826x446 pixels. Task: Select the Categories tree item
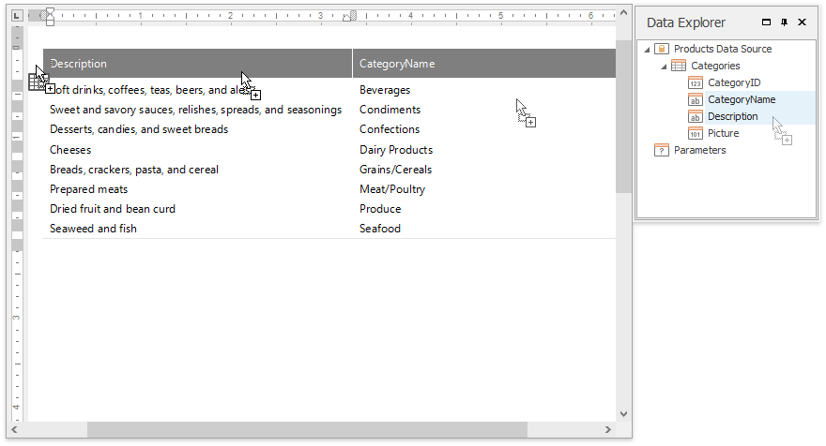pyautogui.click(x=715, y=66)
